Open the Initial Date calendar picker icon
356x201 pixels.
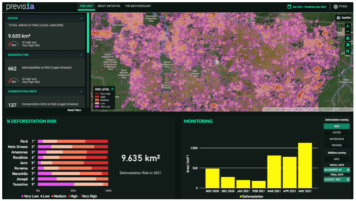click(348, 169)
